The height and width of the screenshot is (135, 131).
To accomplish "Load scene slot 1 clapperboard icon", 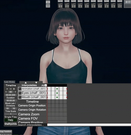I will coord(60,5).
